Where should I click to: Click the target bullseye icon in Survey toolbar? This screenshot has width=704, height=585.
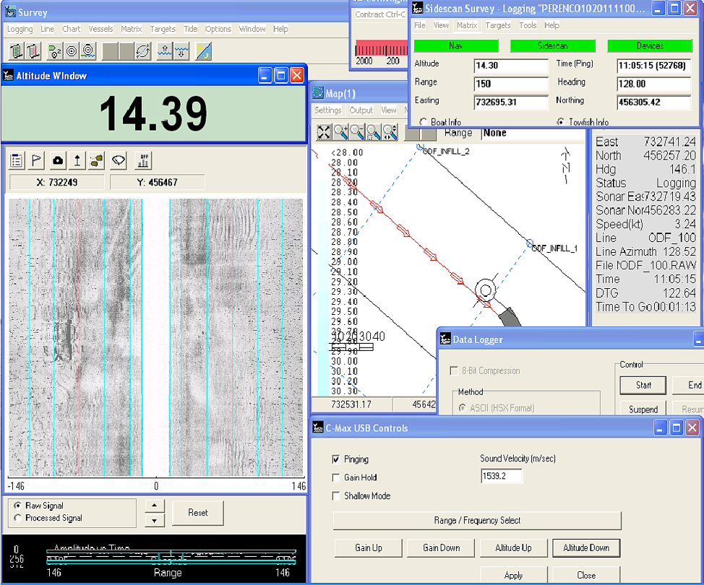coord(71,51)
